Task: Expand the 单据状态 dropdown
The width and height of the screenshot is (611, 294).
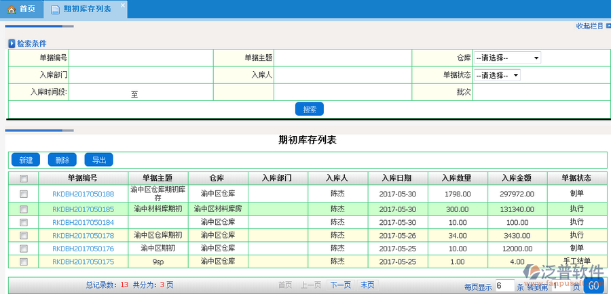Action: click(497, 75)
